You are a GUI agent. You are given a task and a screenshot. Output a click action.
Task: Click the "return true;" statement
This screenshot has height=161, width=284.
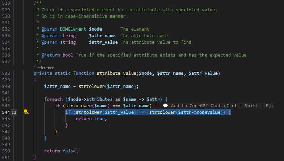(91, 118)
